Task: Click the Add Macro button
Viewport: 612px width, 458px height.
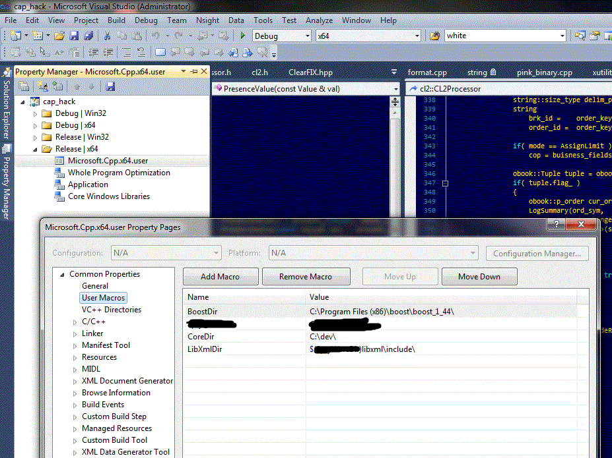Action: pos(221,277)
